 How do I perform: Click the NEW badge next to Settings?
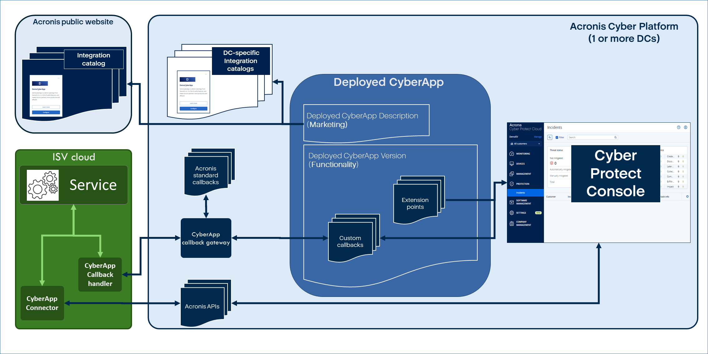point(538,213)
